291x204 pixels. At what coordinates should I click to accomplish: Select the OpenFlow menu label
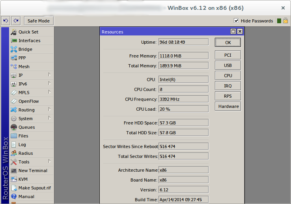pyautogui.click(x=28, y=101)
